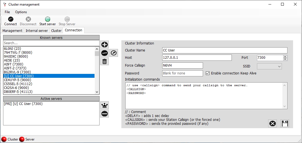
Task: Click the Password field
Action: coord(183,73)
